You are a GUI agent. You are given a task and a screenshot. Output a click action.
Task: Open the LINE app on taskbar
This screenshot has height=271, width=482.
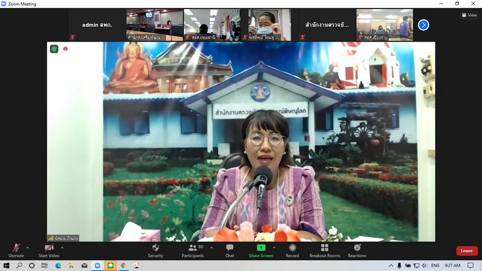pos(110,266)
